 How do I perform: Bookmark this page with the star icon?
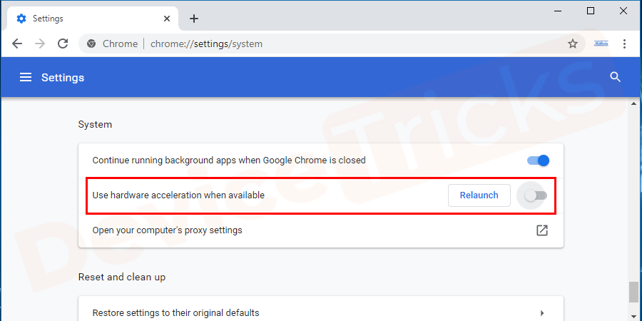click(573, 44)
